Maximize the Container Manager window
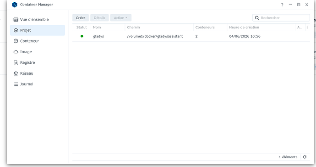 (299, 5)
